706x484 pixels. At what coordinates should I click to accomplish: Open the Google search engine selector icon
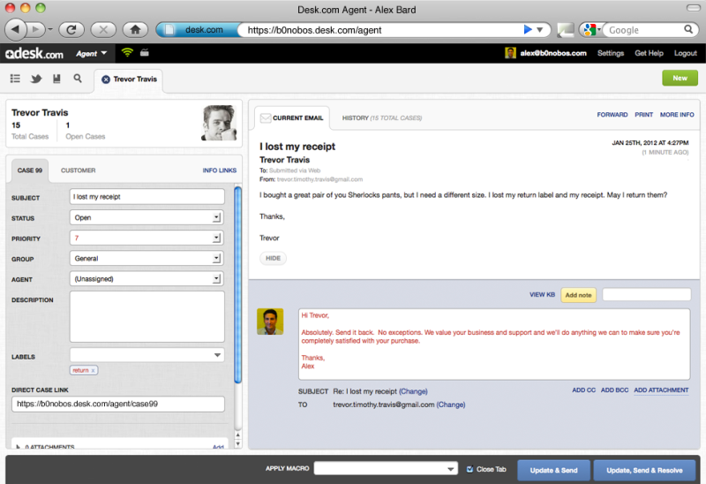590,30
